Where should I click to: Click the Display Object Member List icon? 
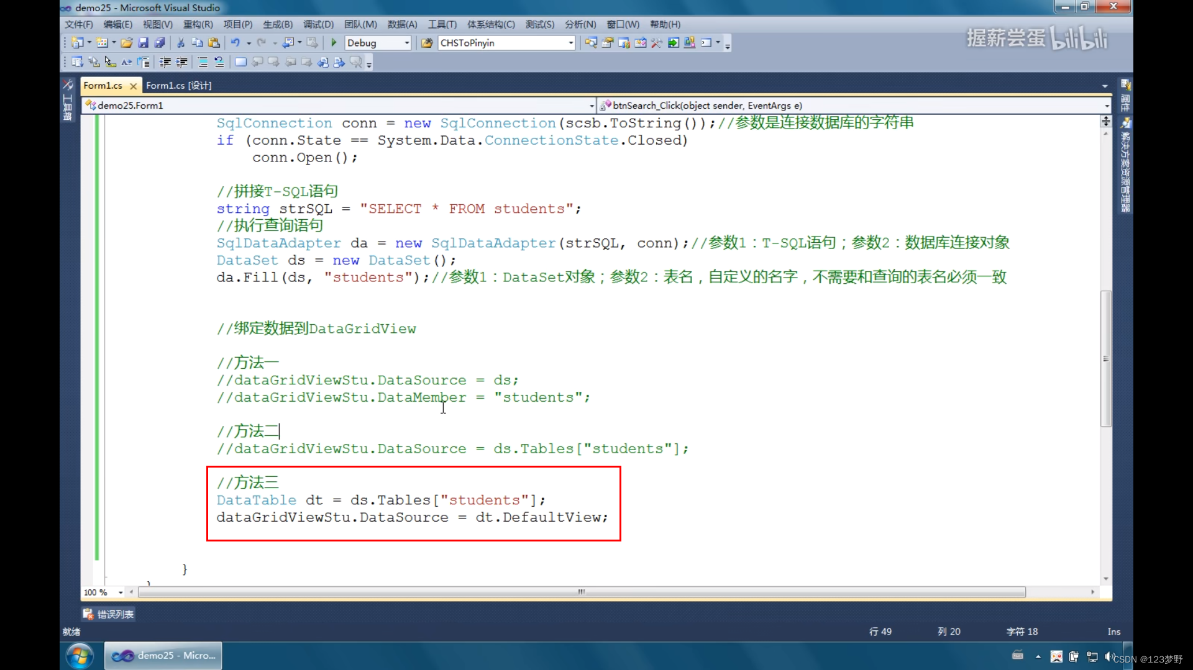[77, 62]
